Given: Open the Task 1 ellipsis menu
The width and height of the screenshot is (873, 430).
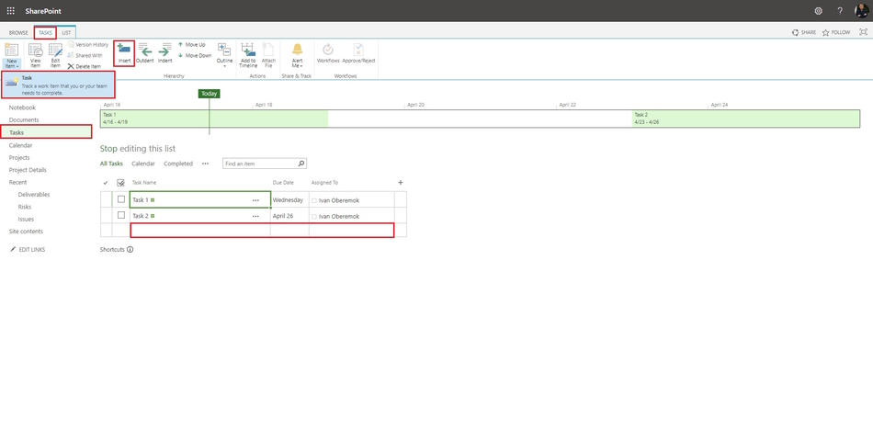Looking at the screenshot, I should [255, 200].
